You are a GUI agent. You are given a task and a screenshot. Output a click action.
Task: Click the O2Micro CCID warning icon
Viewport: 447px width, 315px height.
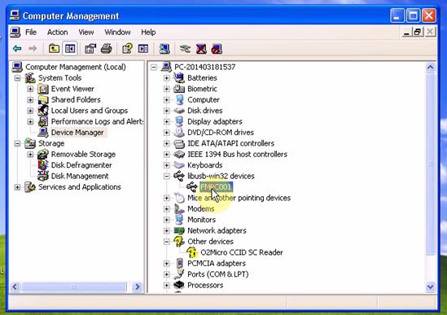(x=192, y=252)
